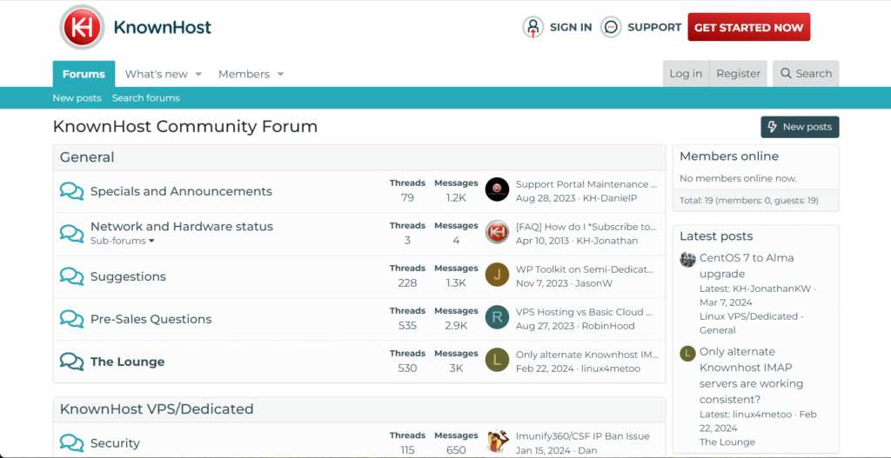Open the Members tab
891x458 pixels.
click(x=244, y=74)
